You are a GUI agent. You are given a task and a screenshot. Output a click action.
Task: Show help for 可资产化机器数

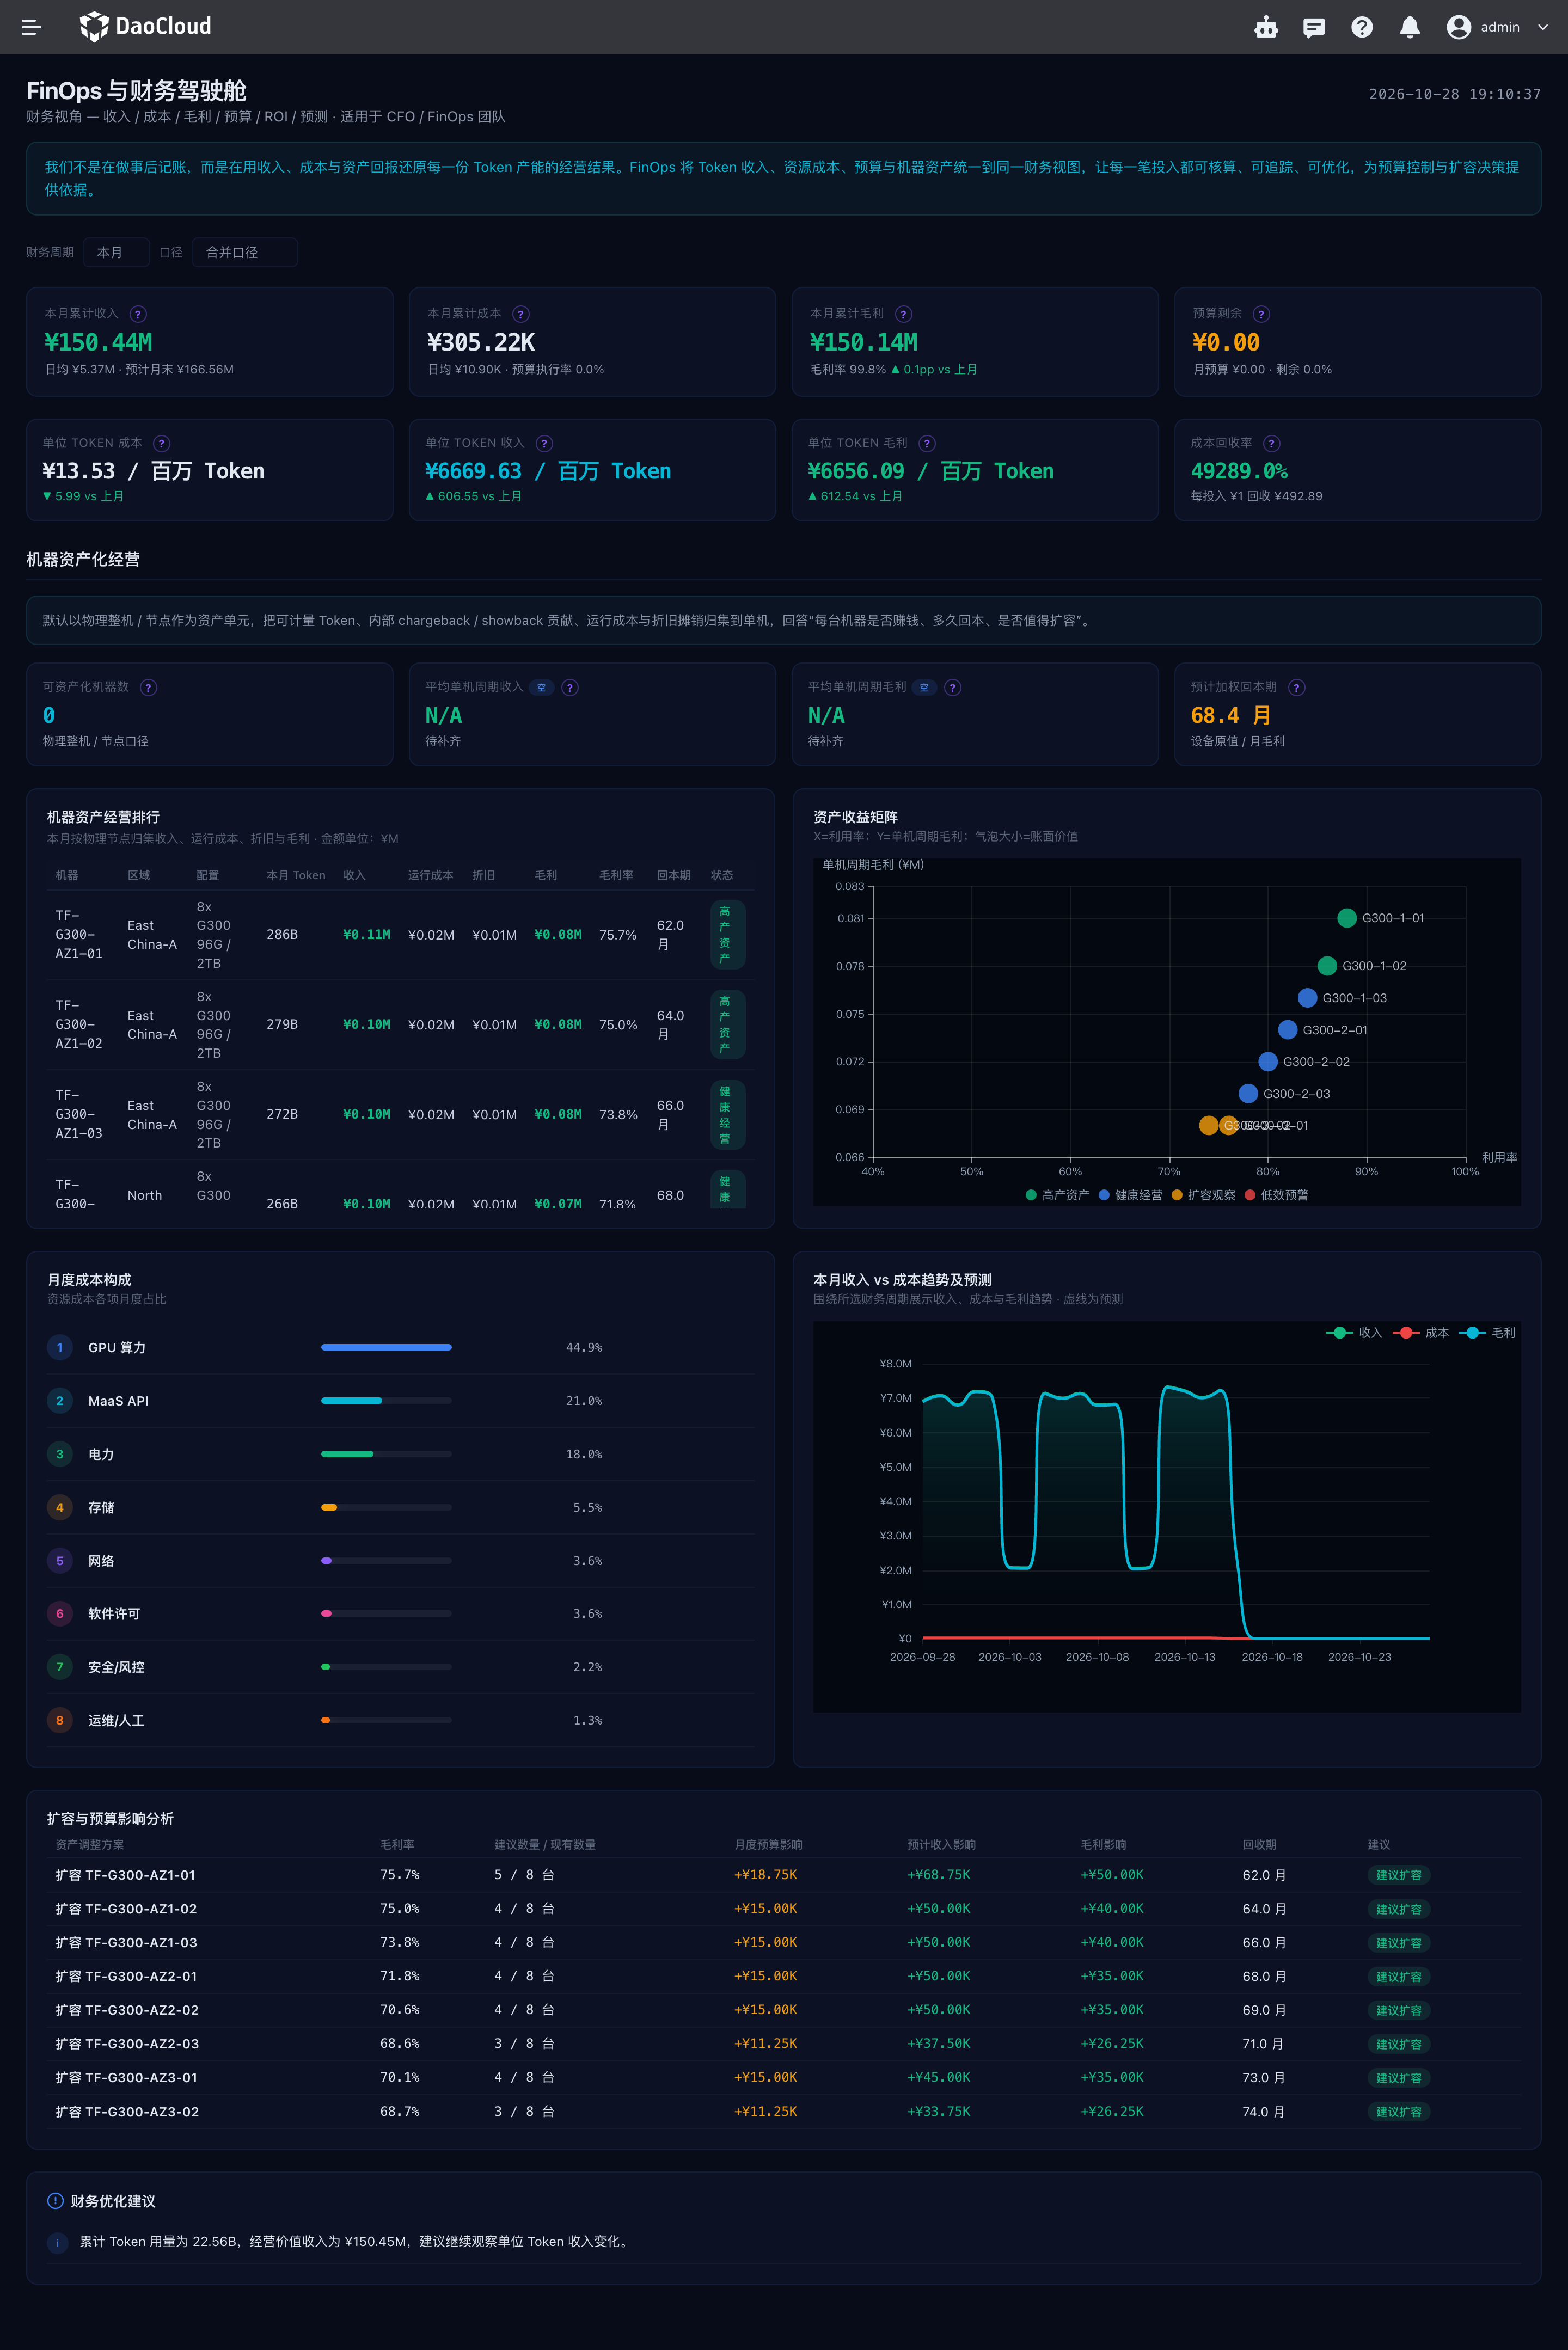click(x=149, y=686)
